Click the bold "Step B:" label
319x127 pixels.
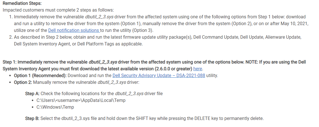32,119
